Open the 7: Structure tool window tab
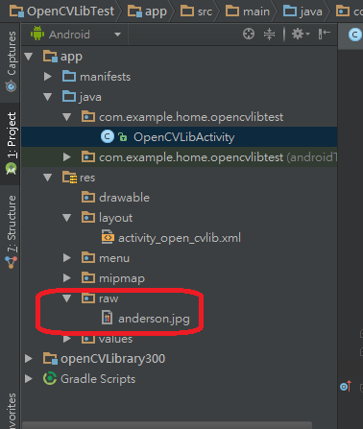The height and width of the screenshot is (429, 363). 12,232
